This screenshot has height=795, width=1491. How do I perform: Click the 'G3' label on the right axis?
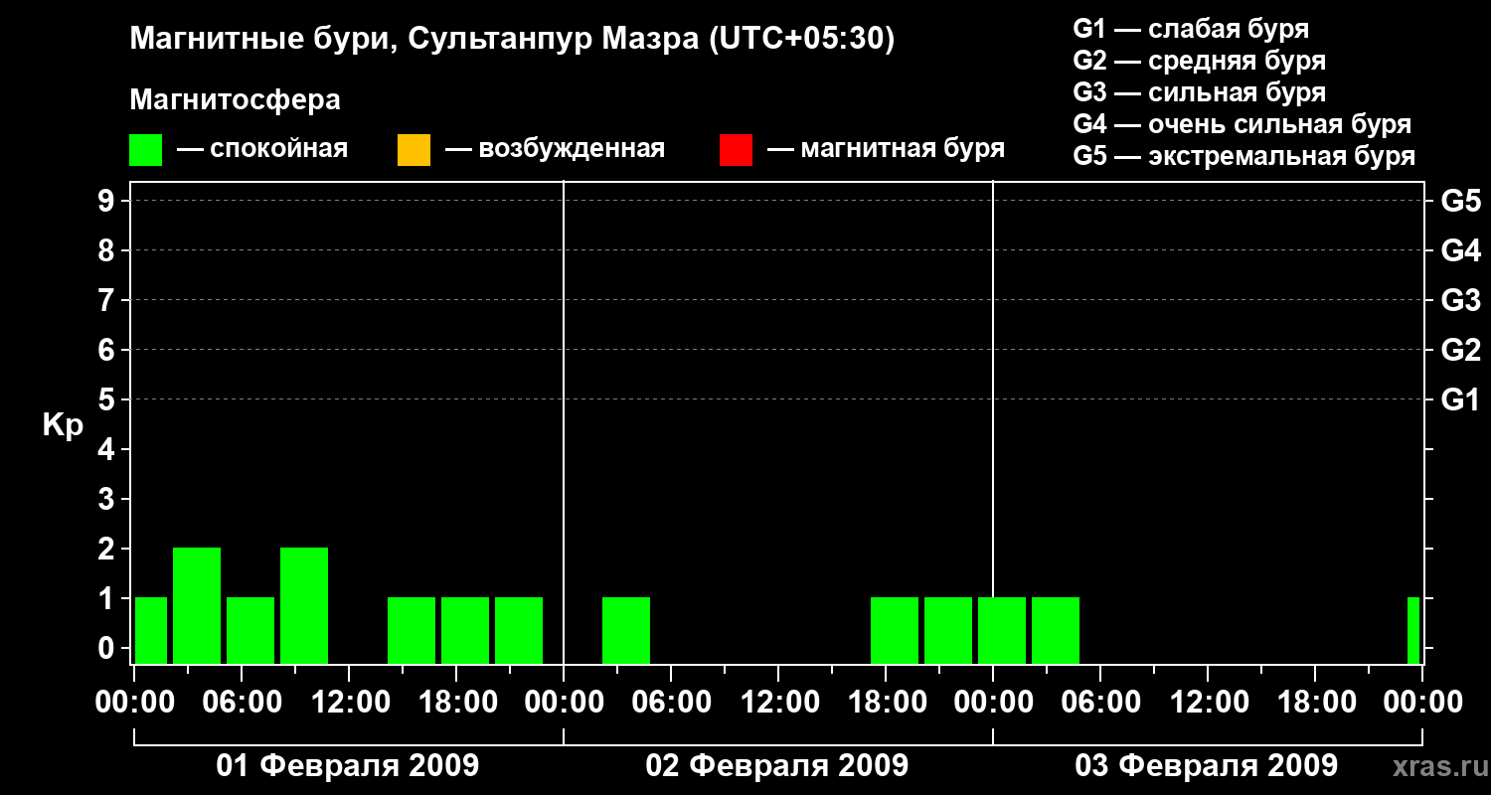point(1460,300)
